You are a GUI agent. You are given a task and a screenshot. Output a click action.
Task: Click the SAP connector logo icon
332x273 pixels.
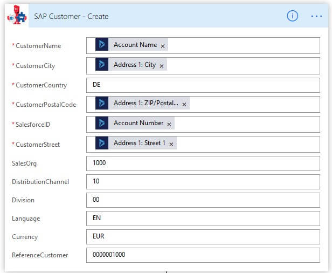(x=17, y=16)
